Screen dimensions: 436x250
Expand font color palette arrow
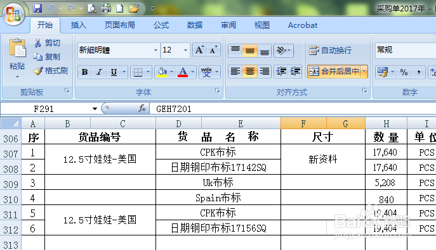[x=193, y=72]
